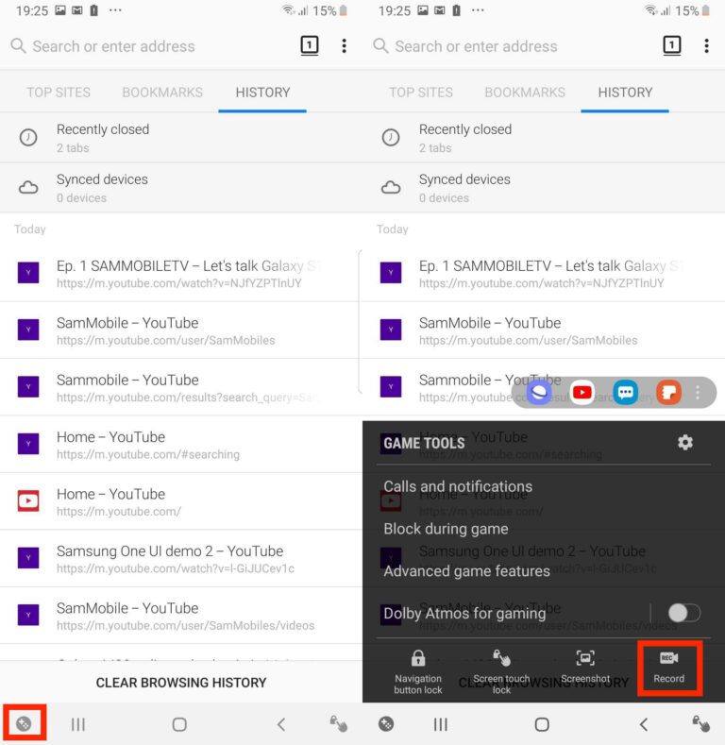Image resolution: width=725 pixels, height=745 pixels.
Task: Launch Samsung Internet from floating app bar
Action: pos(539,392)
